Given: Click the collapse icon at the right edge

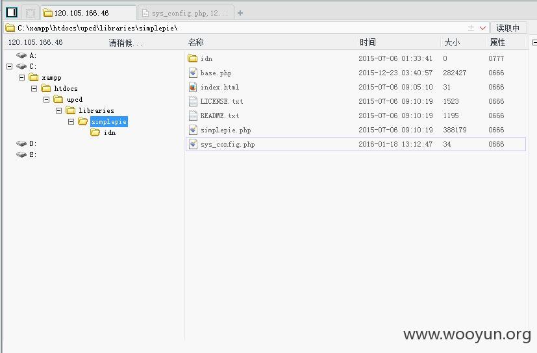Looking at the screenshot, I should pos(534,42).
